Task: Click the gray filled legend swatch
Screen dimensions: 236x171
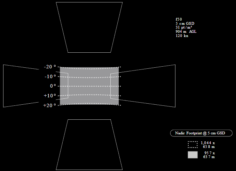Action: pos(193,155)
